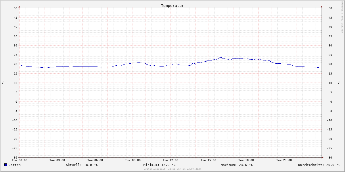
Task: Click the chart title Temperatur
Action: pyautogui.click(x=172, y=6)
